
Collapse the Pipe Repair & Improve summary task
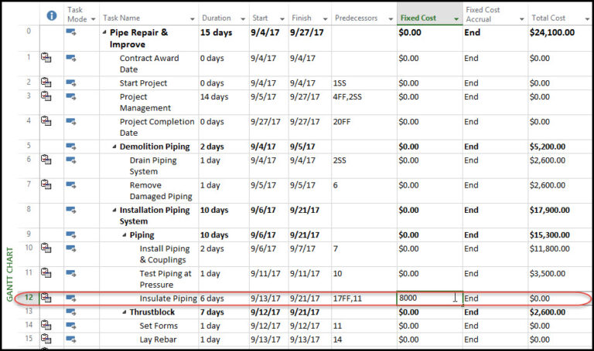tap(104, 32)
